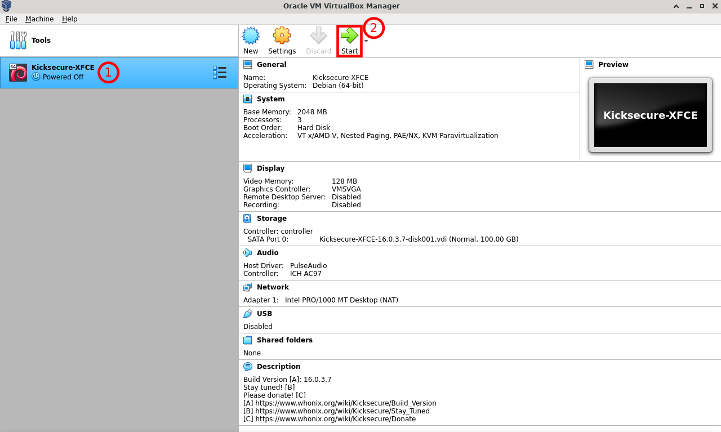Click the Tools wrench icon

click(x=18, y=41)
